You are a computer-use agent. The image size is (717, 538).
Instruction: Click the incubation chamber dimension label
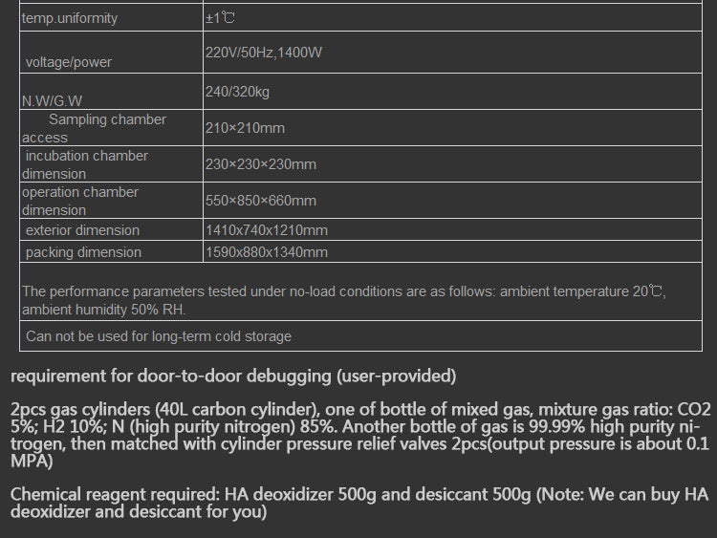84,164
